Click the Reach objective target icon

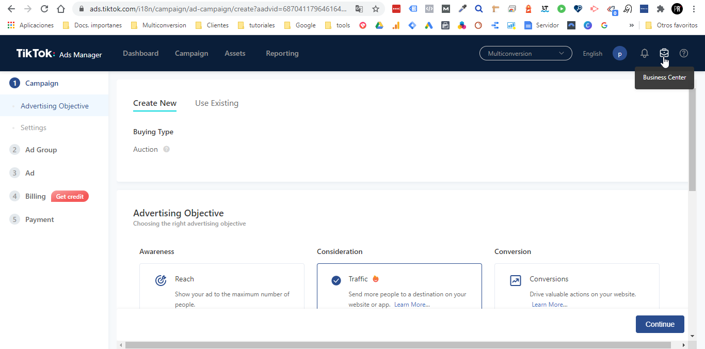click(161, 280)
